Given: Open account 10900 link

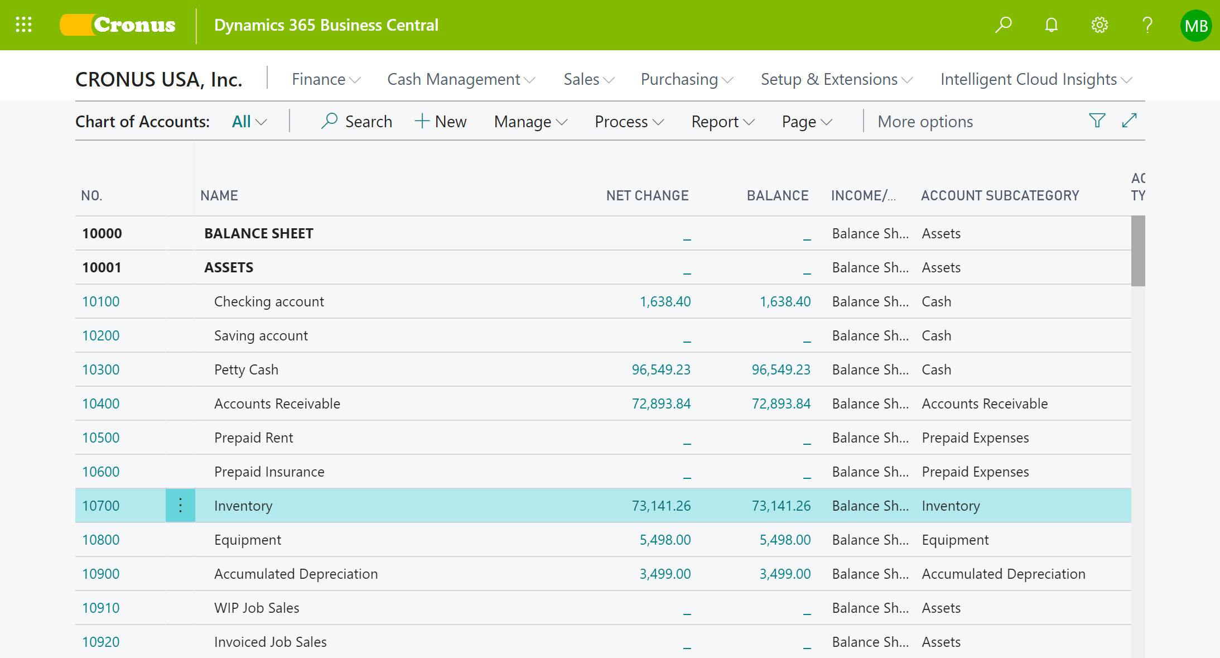Looking at the screenshot, I should [101, 574].
